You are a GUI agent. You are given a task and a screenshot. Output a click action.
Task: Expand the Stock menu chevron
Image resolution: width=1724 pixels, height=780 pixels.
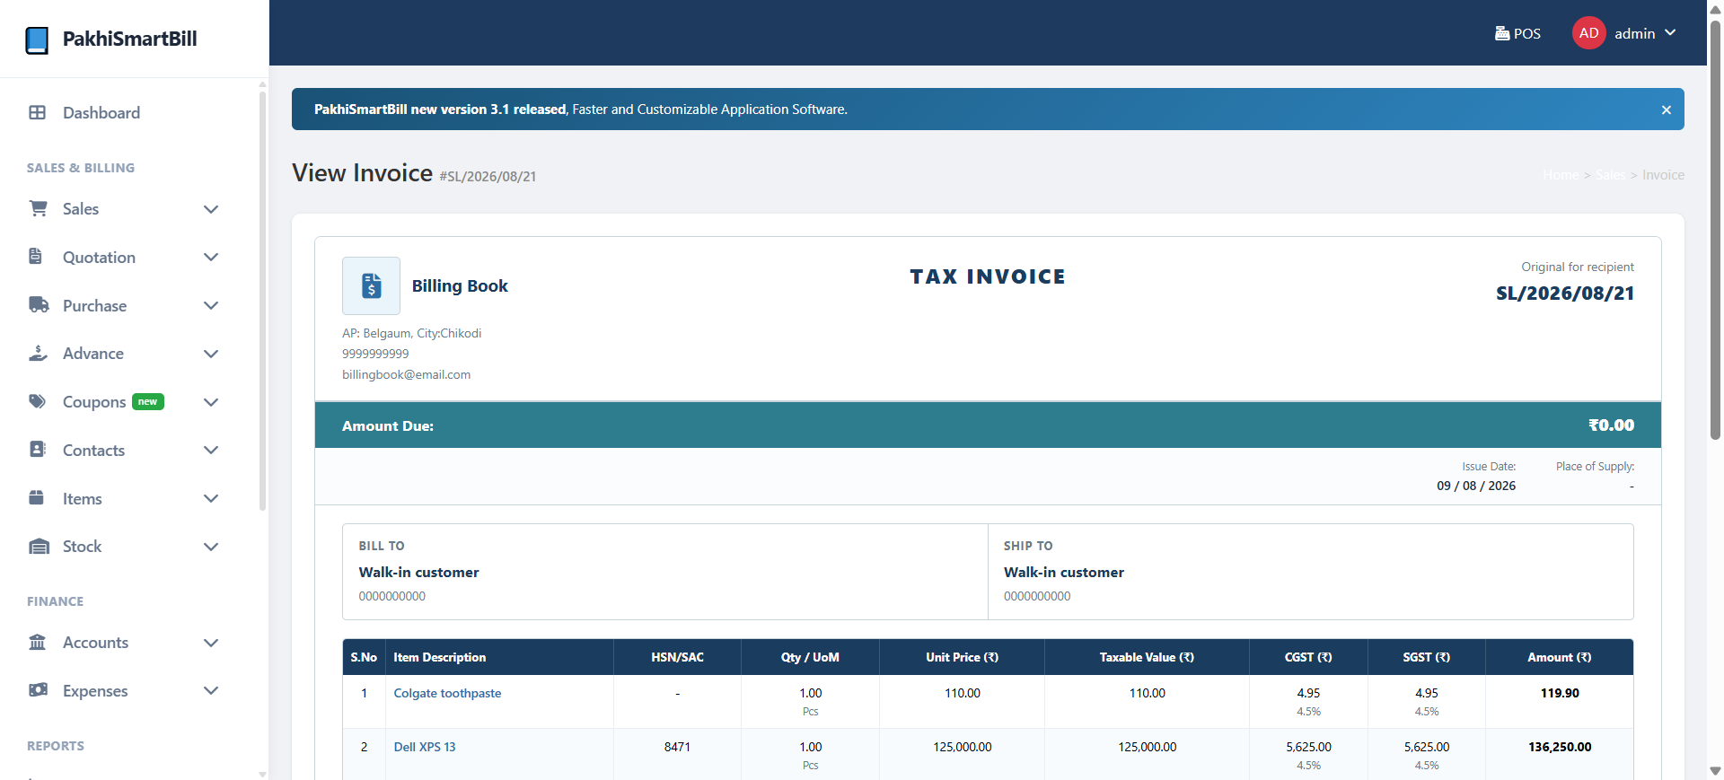point(211,547)
